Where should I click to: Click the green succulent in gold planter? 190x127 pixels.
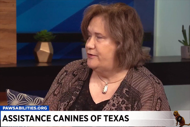(44, 36)
